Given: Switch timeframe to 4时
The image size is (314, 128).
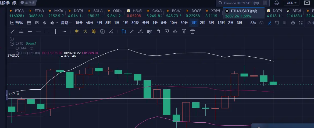Looking at the screenshot, I should (x=99, y=23).
